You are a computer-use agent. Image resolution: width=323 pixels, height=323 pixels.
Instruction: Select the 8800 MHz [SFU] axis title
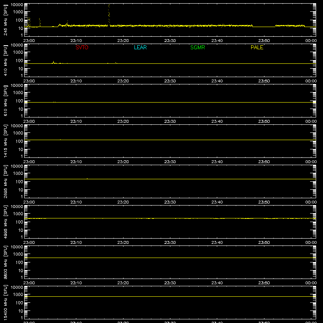[5, 262]
